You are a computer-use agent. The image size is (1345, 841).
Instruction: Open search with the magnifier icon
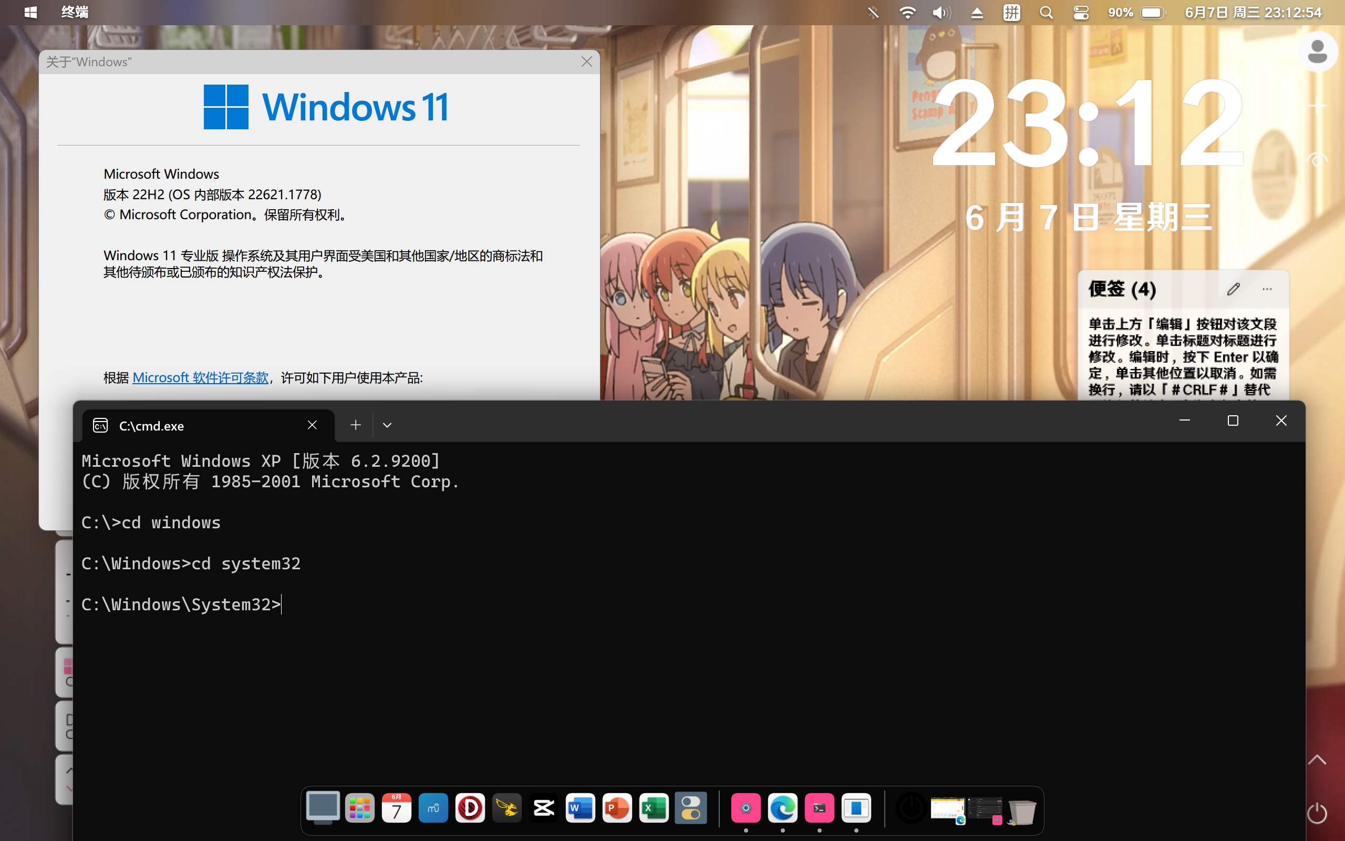pyautogui.click(x=1046, y=12)
